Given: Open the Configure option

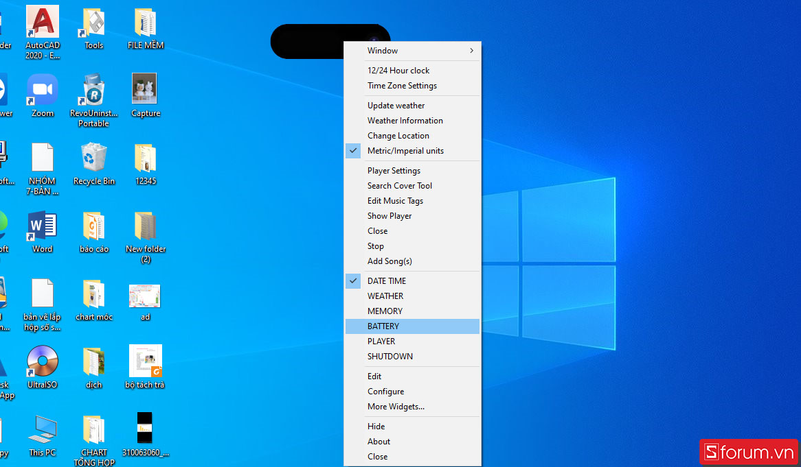Looking at the screenshot, I should point(385,391).
